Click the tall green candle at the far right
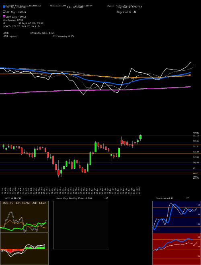Screen dimensions: 201x265 tap(140, 137)
